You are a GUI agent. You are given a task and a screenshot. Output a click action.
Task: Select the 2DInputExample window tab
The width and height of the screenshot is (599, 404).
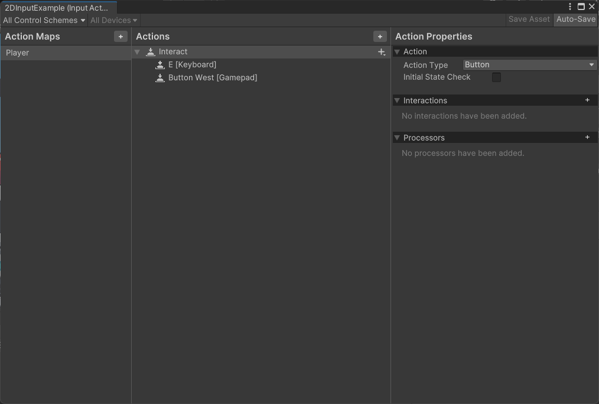click(57, 8)
